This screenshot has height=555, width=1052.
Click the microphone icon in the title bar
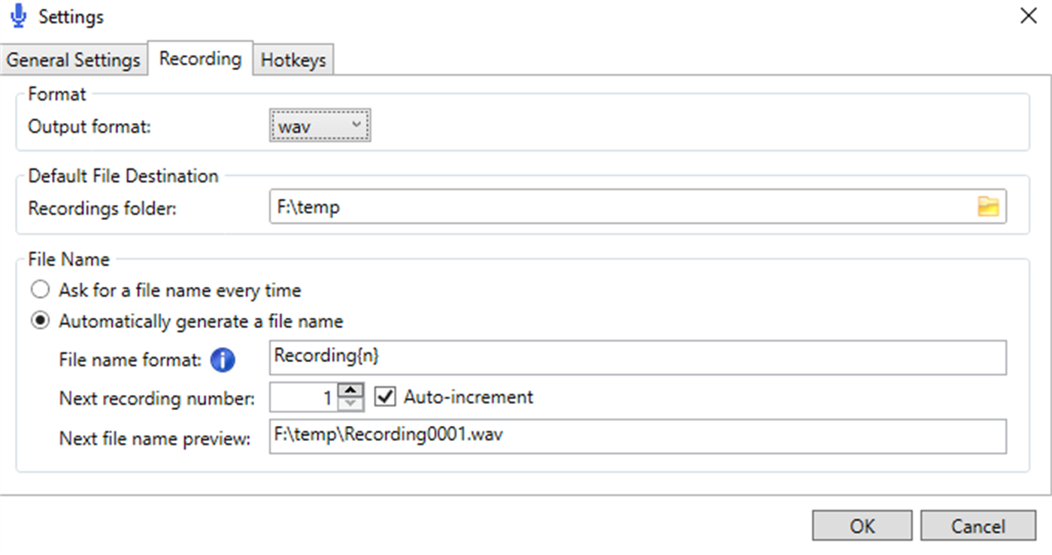coord(18,15)
